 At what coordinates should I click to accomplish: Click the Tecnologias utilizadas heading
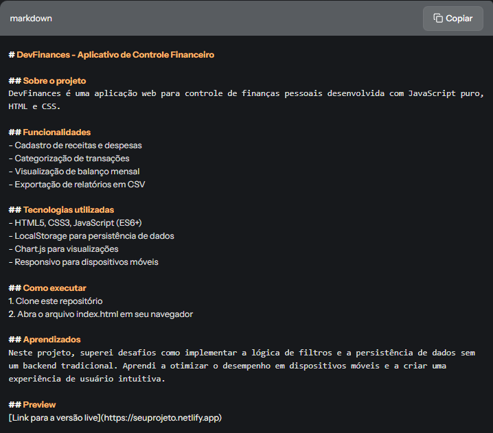[69, 210]
